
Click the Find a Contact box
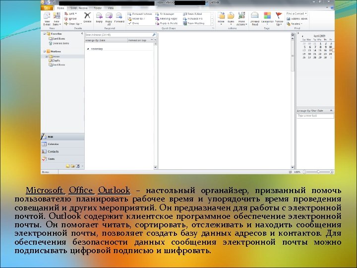(297, 14)
